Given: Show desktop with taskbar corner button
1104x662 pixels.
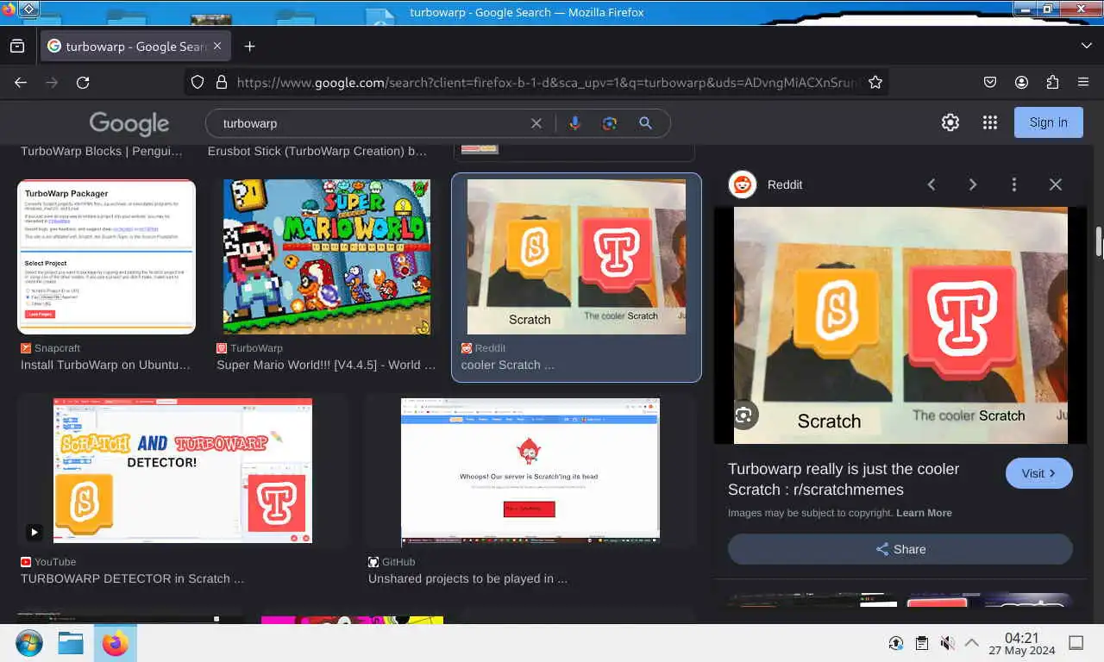Looking at the screenshot, I should [x=1076, y=643].
